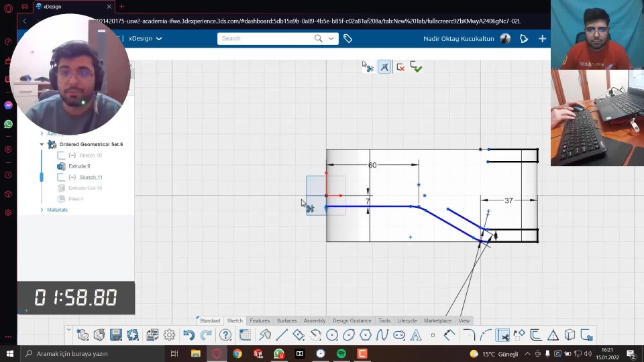The width and height of the screenshot is (644, 362).
Task: Click the plus add icon in top bar
Action: click(542, 39)
